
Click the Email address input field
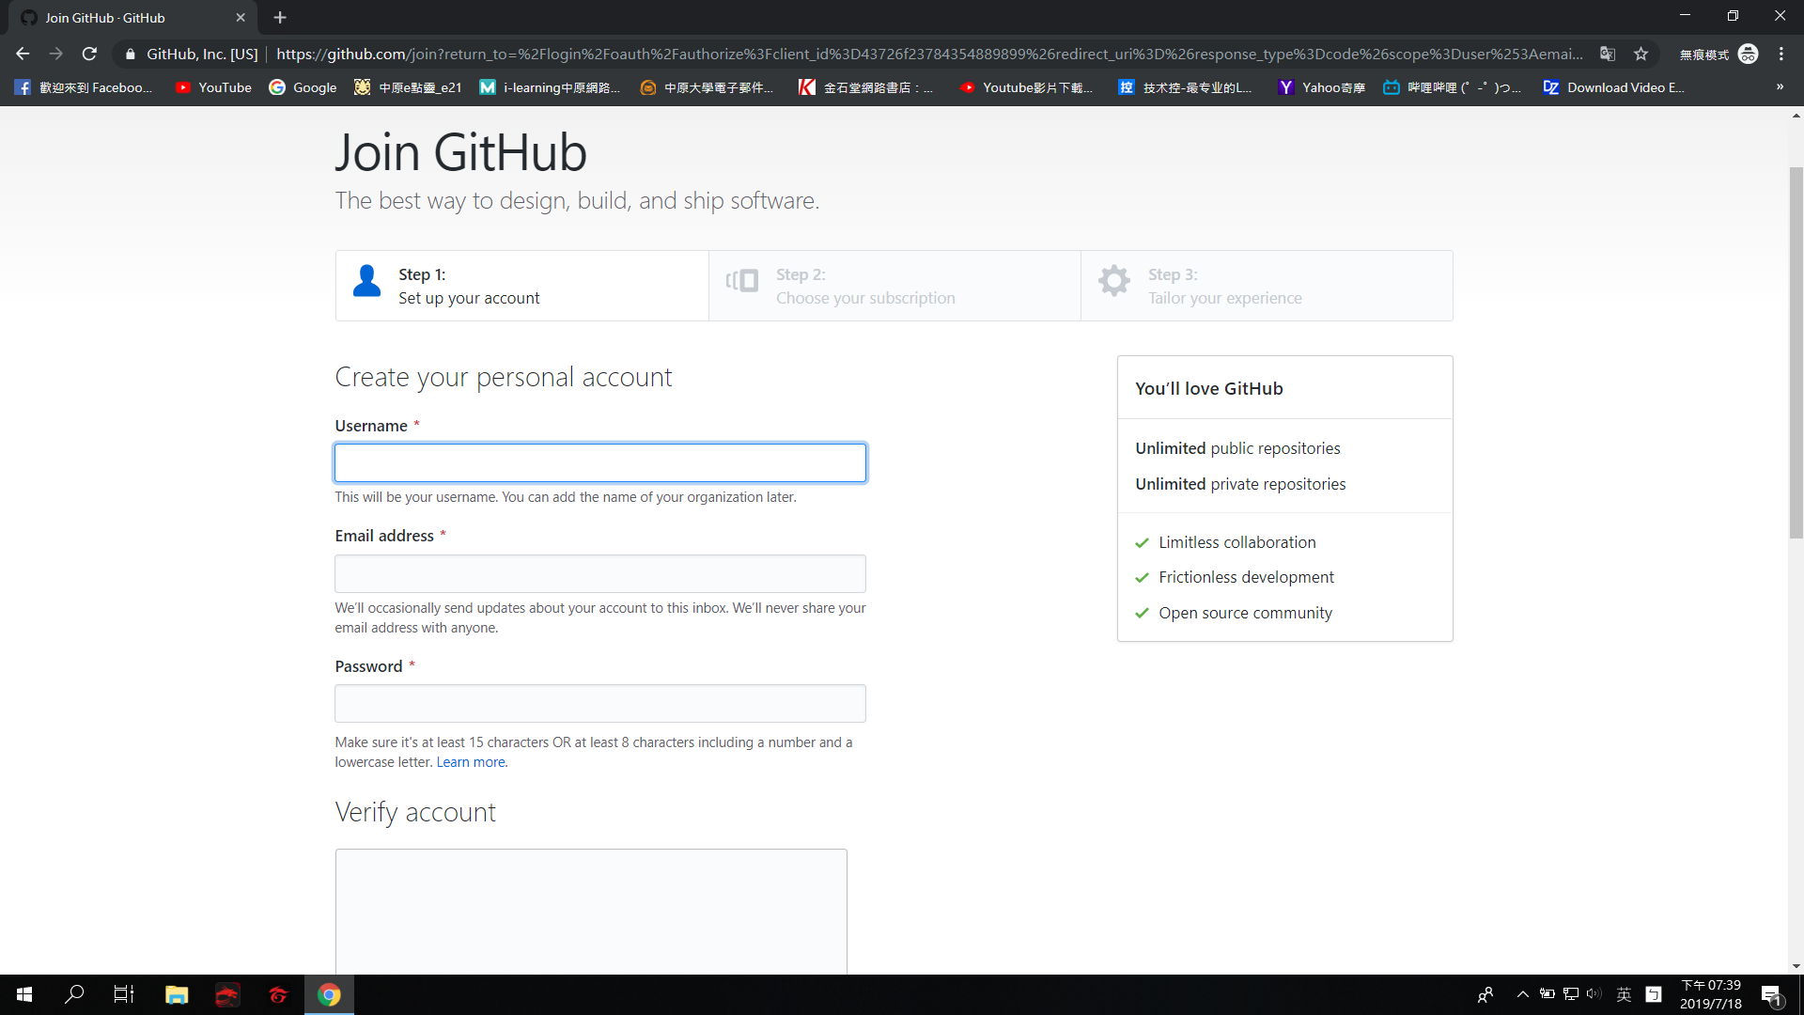click(599, 573)
